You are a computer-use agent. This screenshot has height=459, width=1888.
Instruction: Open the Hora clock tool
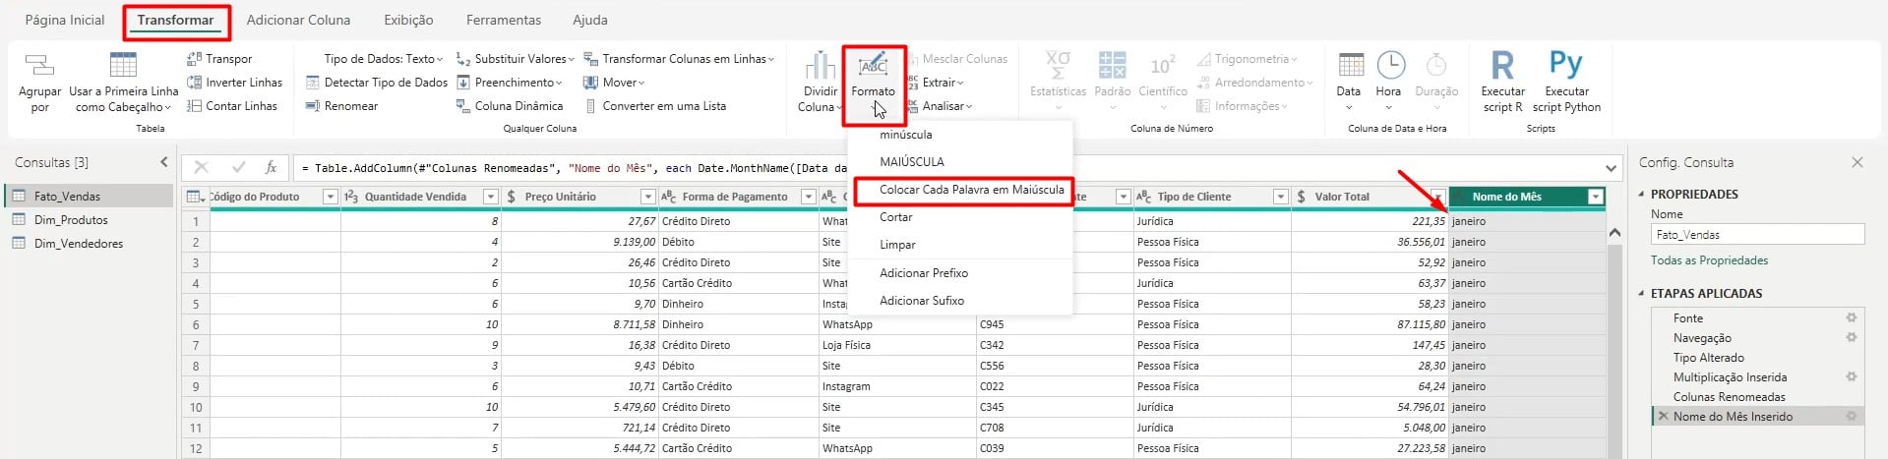[1389, 82]
